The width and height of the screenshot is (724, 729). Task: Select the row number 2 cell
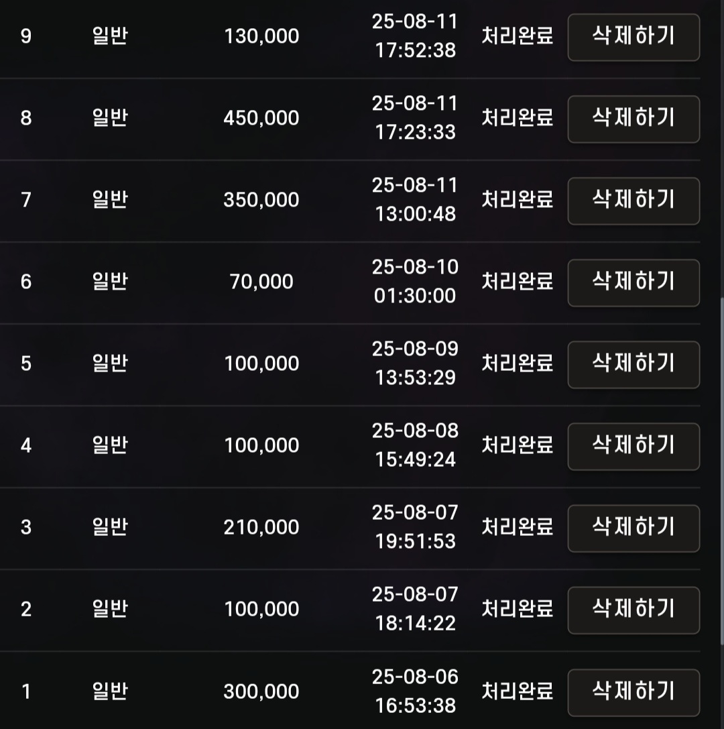[x=26, y=609]
